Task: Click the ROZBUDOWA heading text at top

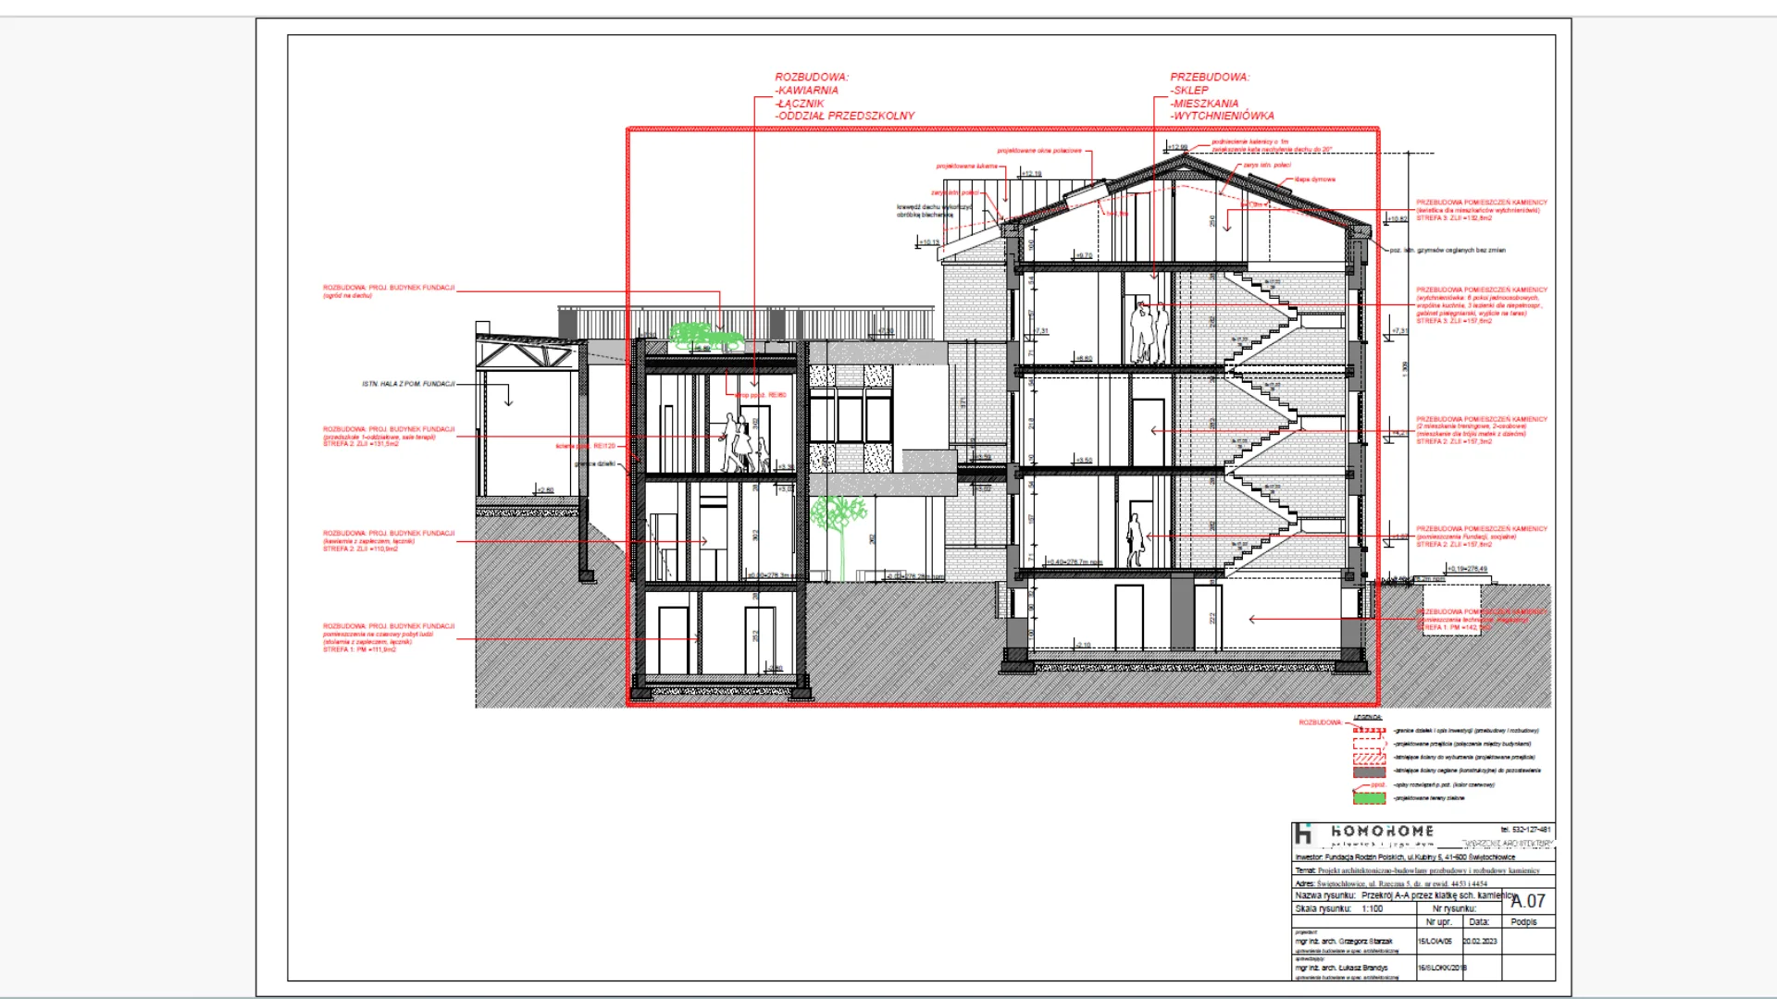Action: tap(811, 78)
